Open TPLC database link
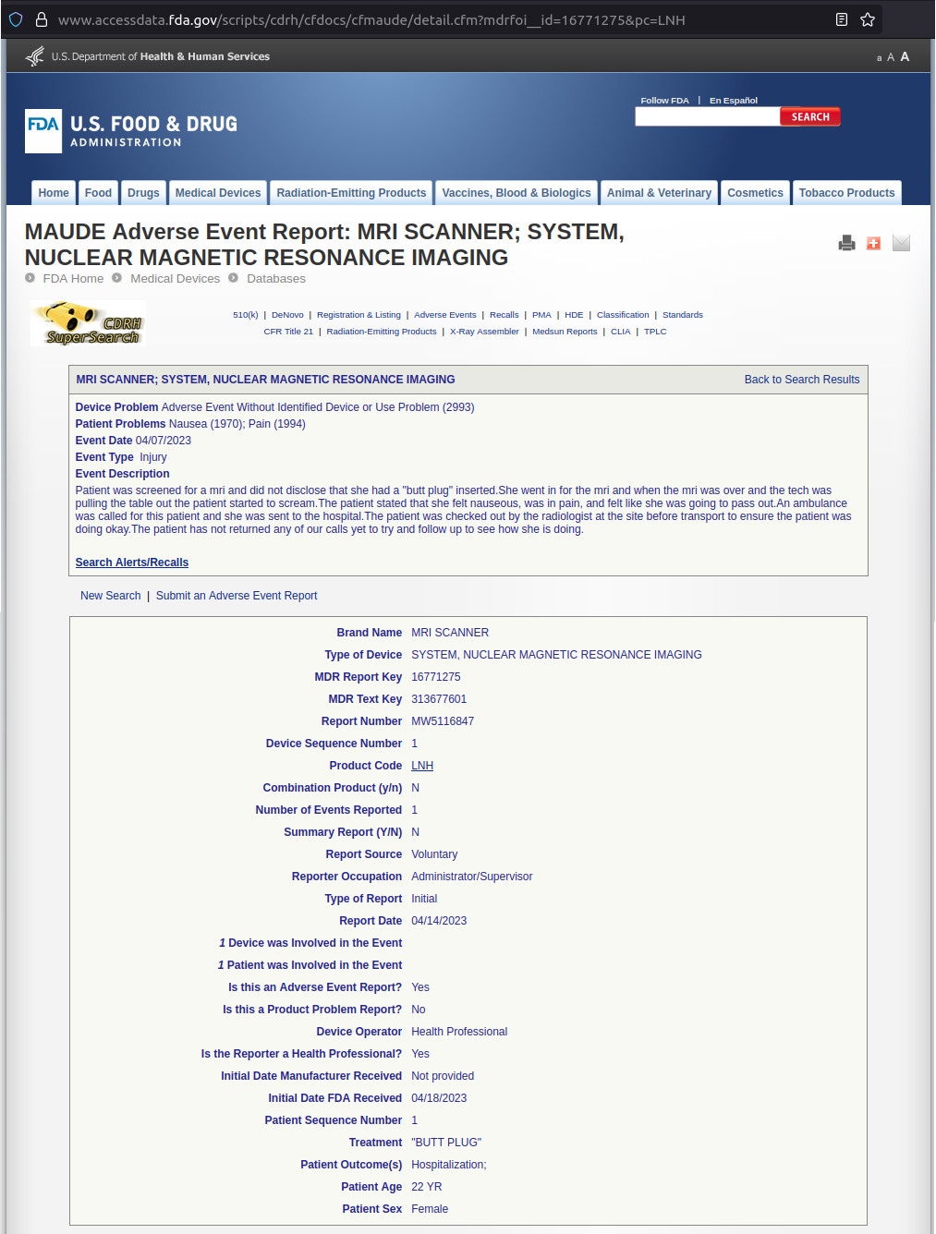 [x=655, y=332]
